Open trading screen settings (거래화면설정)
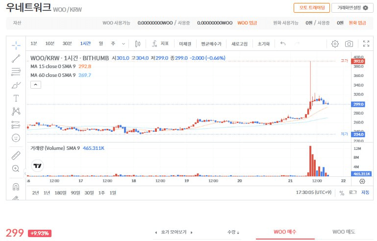Image resolution: width=377 pixels, height=241 pixels. [352, 8]
